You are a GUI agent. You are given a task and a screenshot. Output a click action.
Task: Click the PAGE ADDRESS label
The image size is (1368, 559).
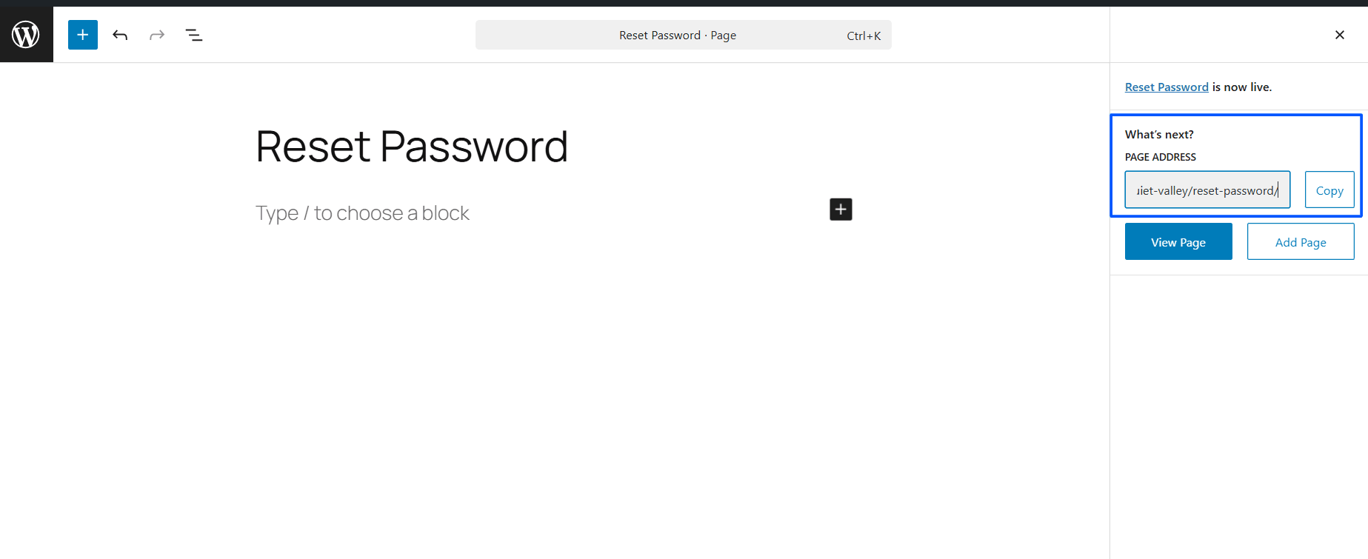pyautogui.click(x=1161, y=157)
